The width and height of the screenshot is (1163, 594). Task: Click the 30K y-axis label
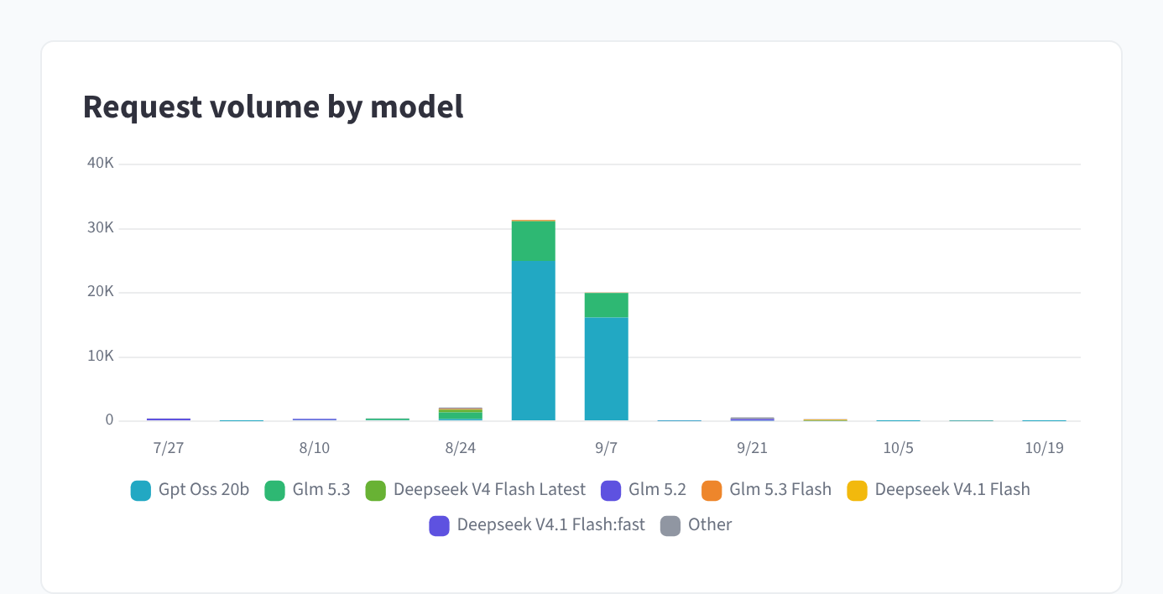[x=101, y=228]
